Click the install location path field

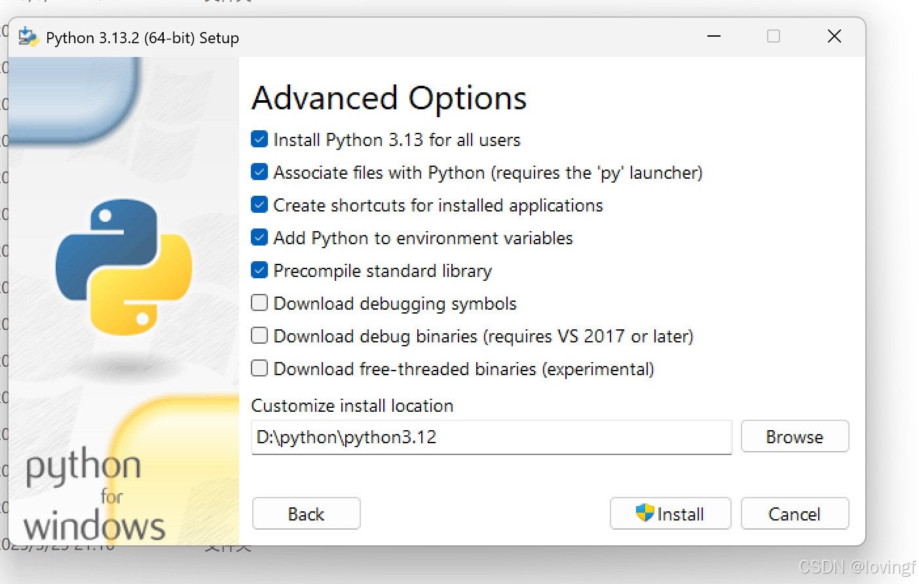tap(491, 437)
